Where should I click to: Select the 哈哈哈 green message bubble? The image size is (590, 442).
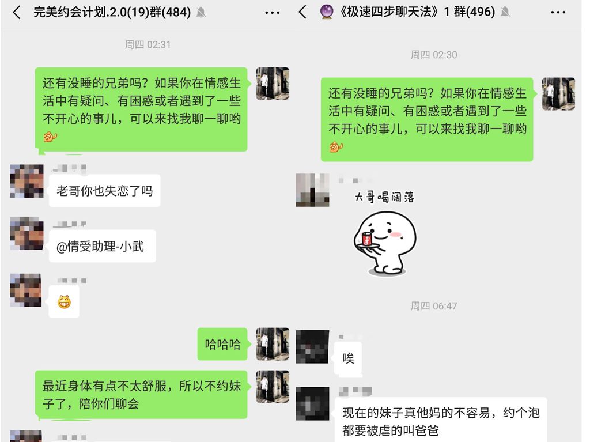[x=222, y=344]
